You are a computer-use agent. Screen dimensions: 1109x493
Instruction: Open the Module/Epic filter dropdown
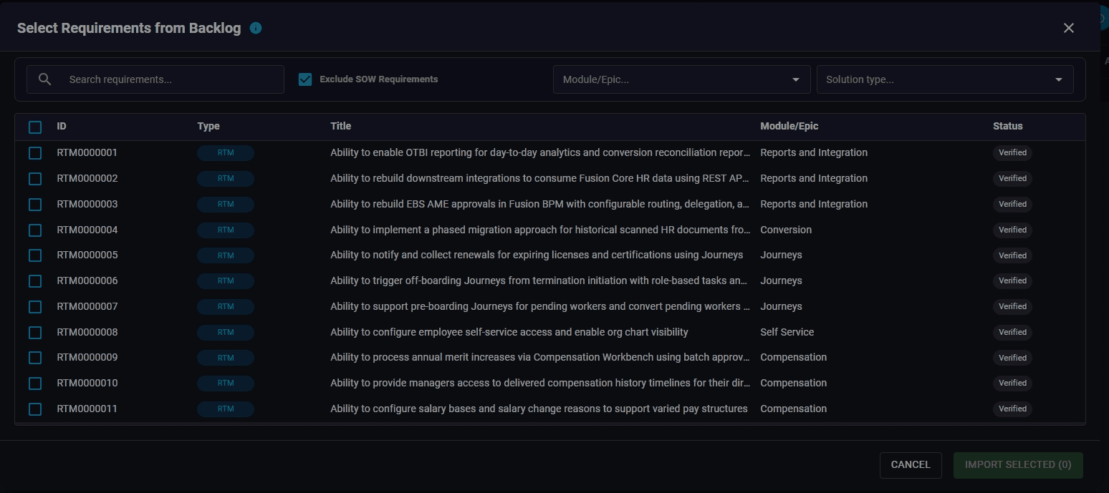coord(681,79)
